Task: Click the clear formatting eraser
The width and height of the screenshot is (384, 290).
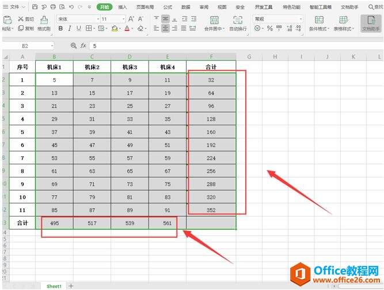Action: point(140,29)
